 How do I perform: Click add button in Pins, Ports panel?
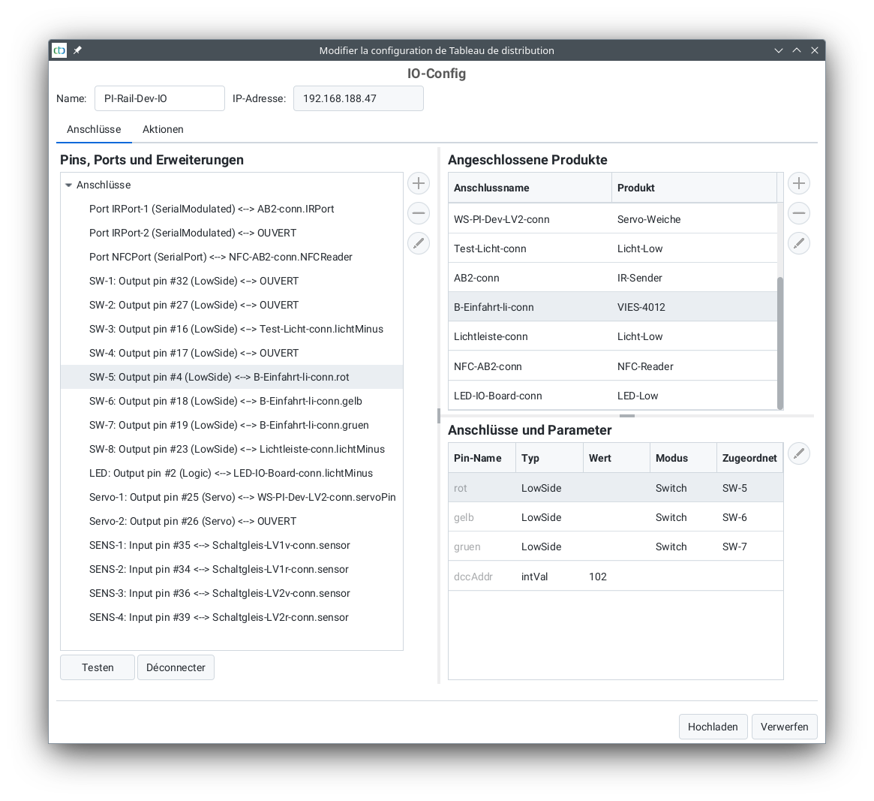tap(419, 183)
